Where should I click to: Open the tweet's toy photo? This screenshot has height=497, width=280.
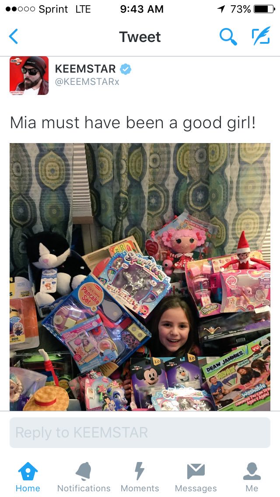coord(140,277)
